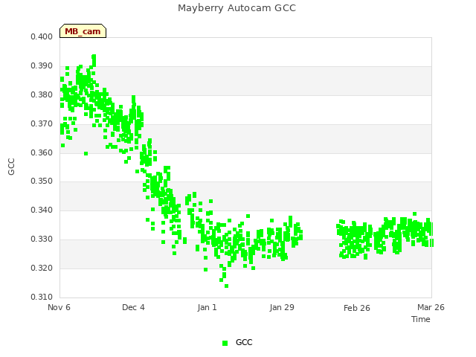Click the 0.380 y-axis label

42,94
